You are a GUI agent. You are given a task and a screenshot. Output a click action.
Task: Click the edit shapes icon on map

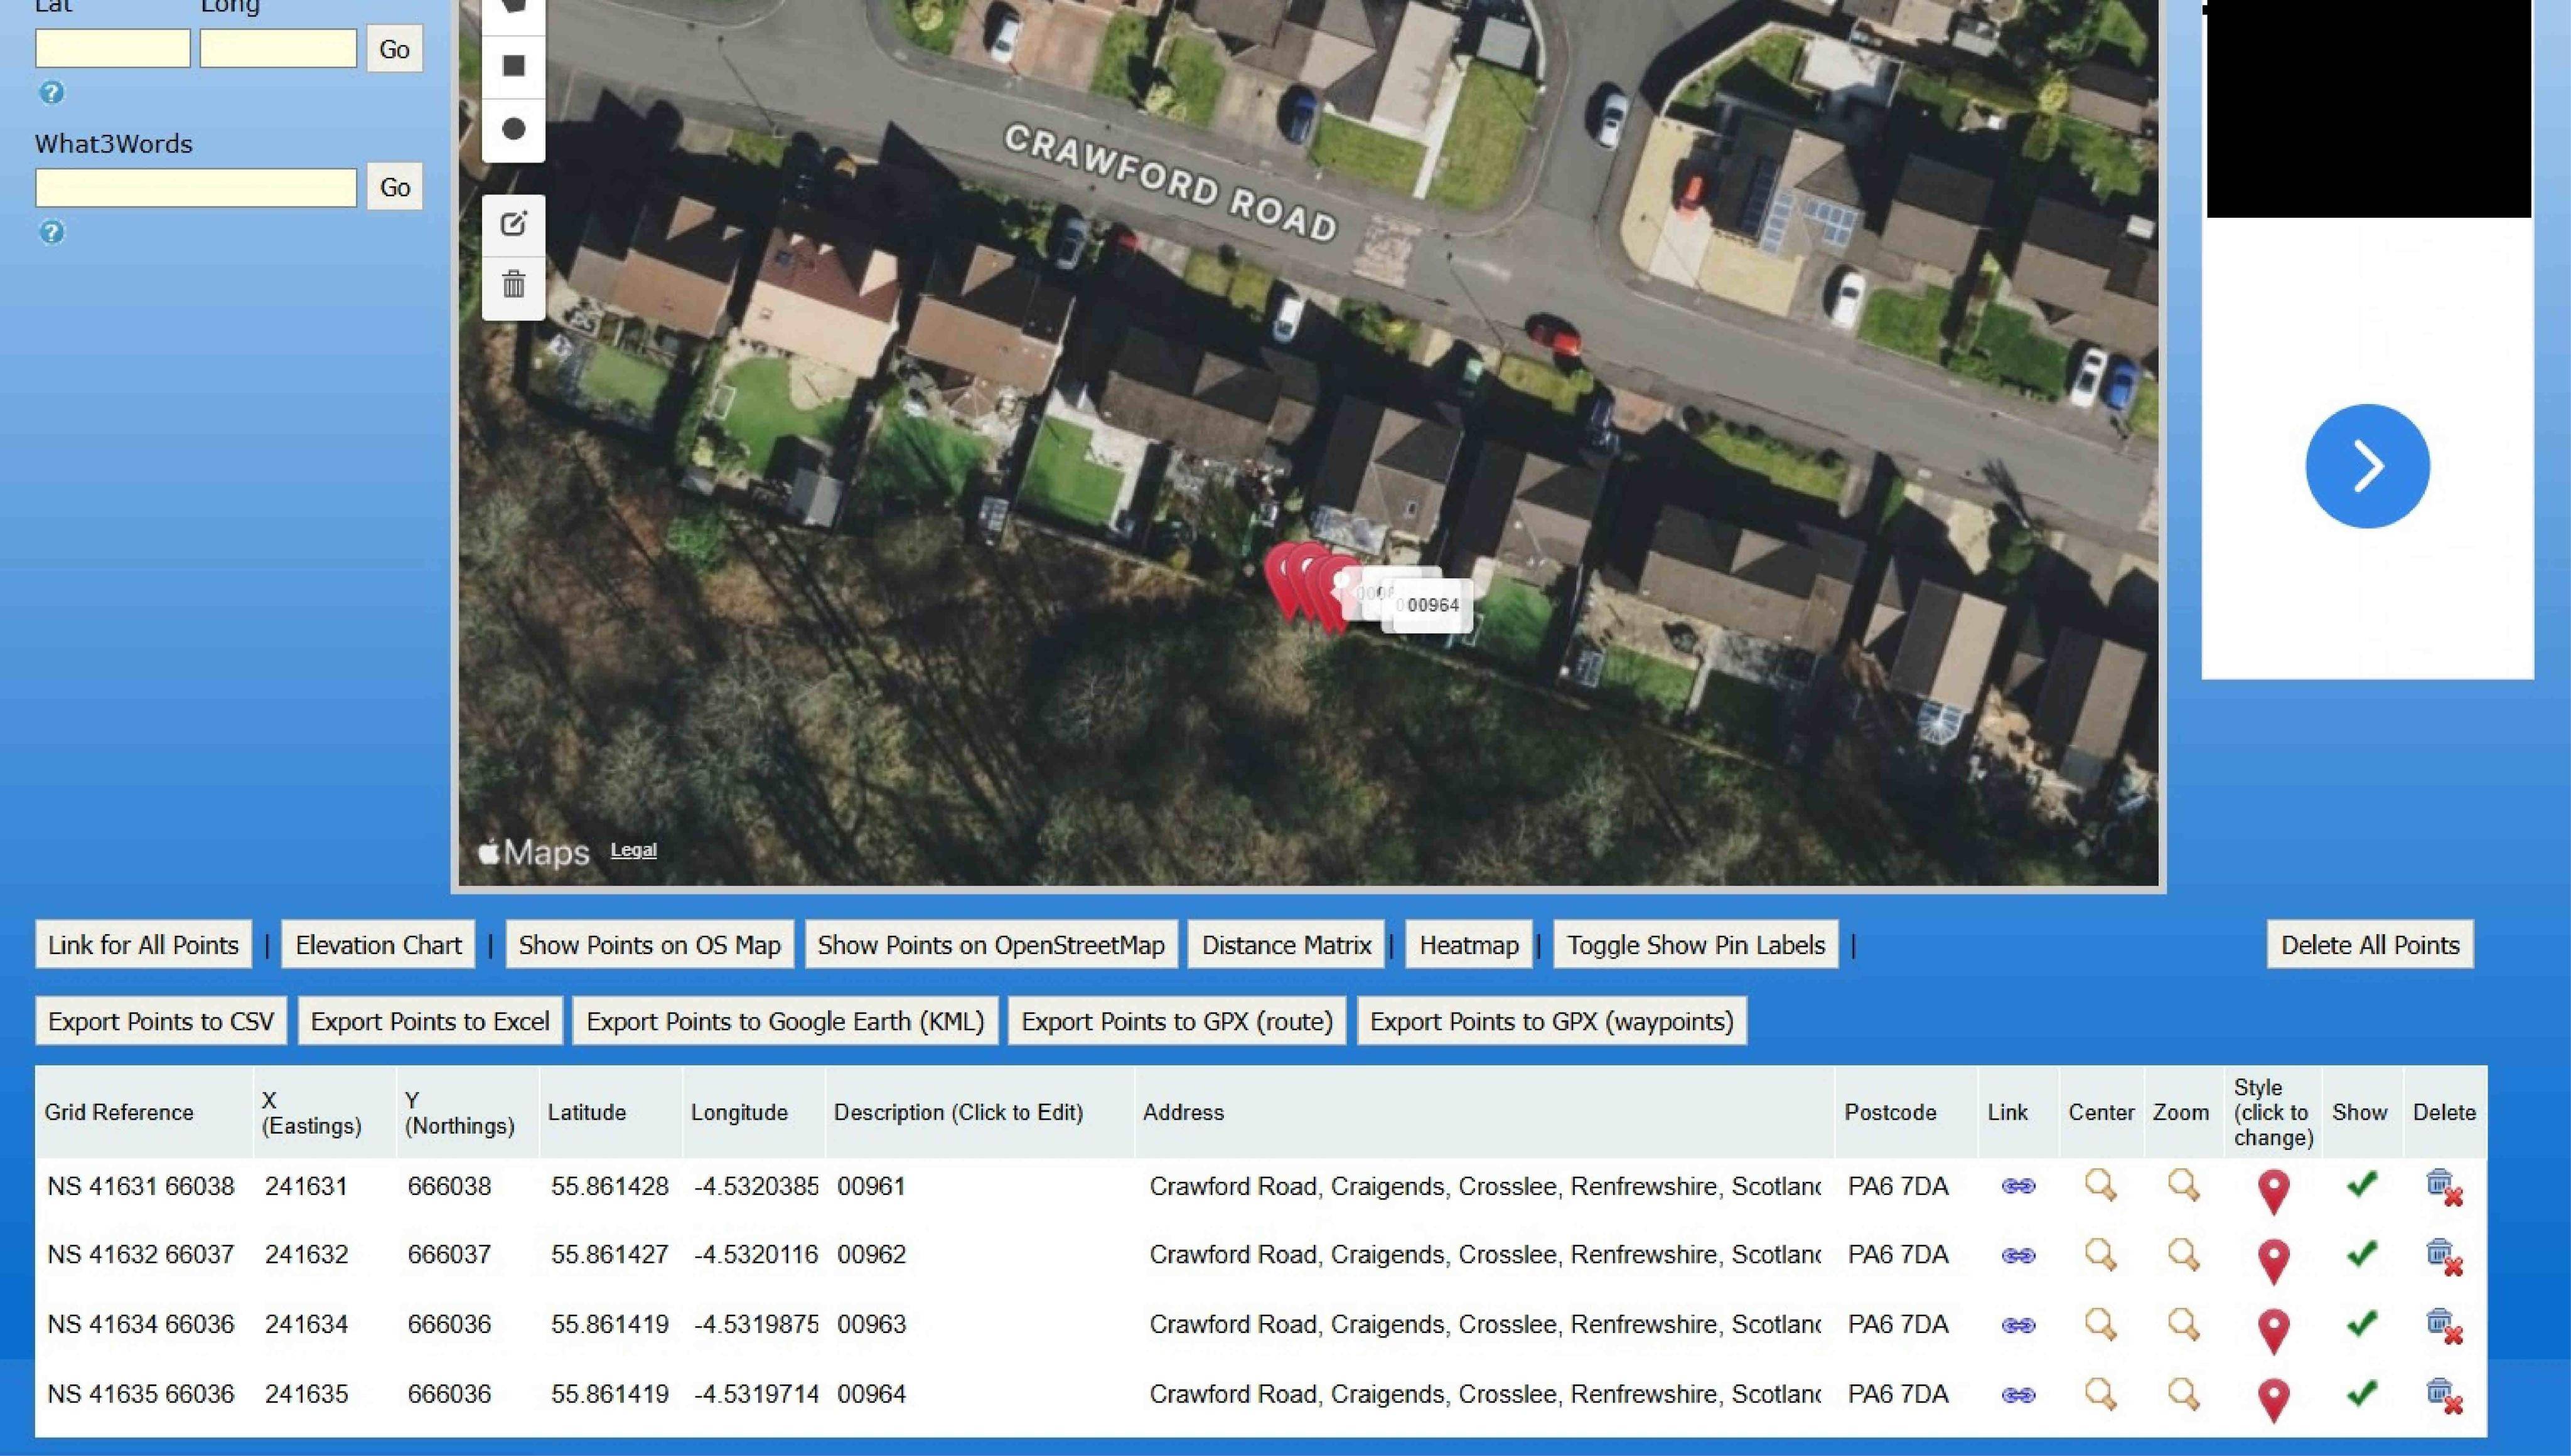pyautogui.click(x=513, y=224)
